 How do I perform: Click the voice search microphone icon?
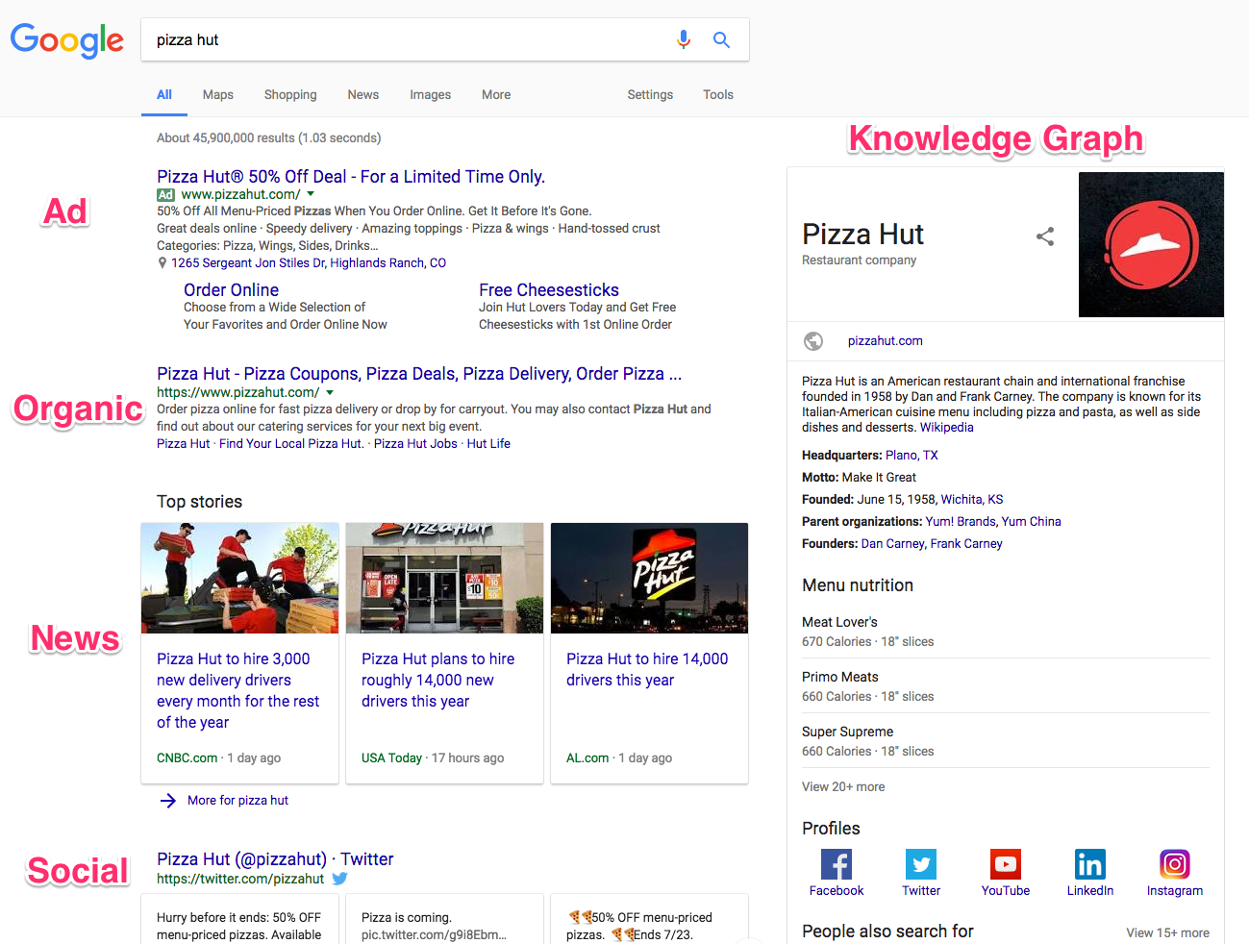click(x=683, y=39)
